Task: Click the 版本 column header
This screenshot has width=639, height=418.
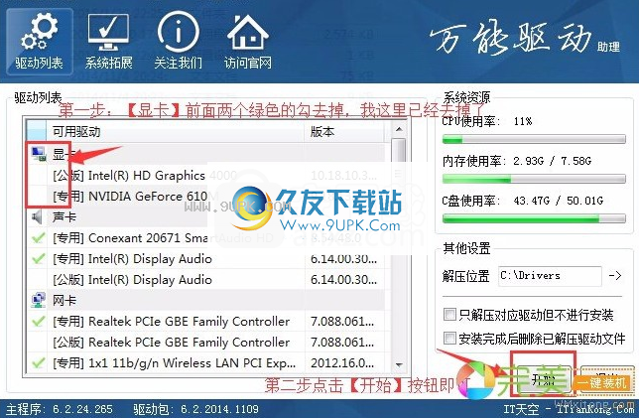Action: (344, 132)
